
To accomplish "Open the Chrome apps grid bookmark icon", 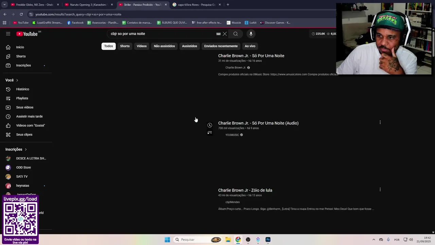I will 4,23.
